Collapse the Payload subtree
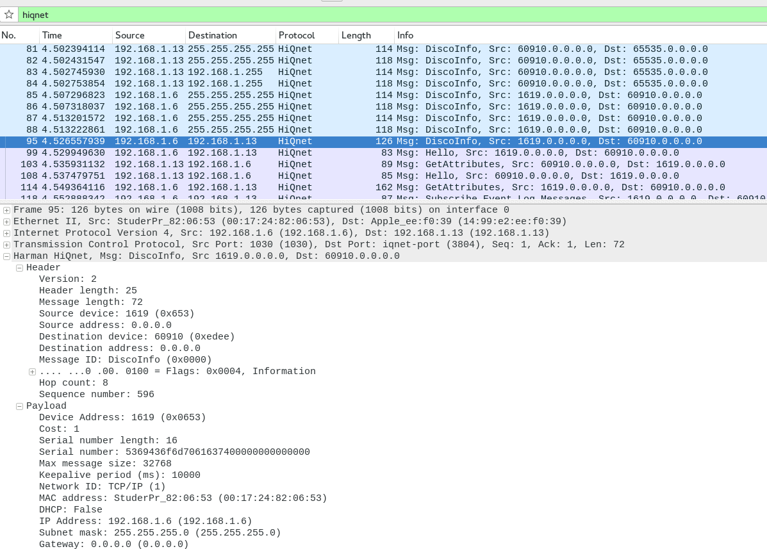Viewport: 767px width, 549px height. (x=19, y=406)
